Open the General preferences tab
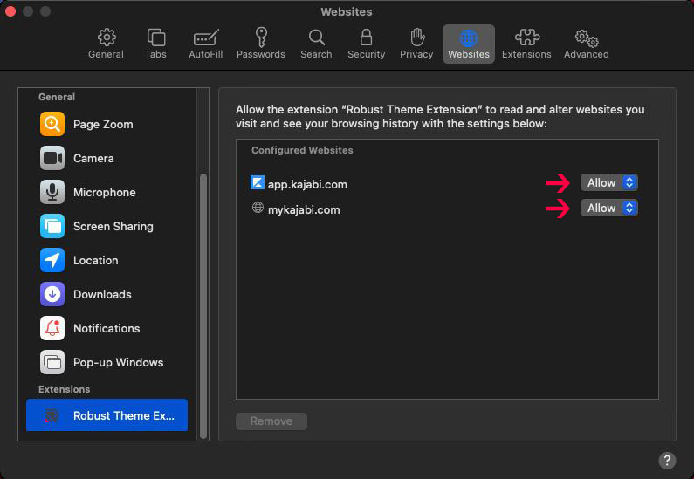The image size is (694, 479). (106, 44)
